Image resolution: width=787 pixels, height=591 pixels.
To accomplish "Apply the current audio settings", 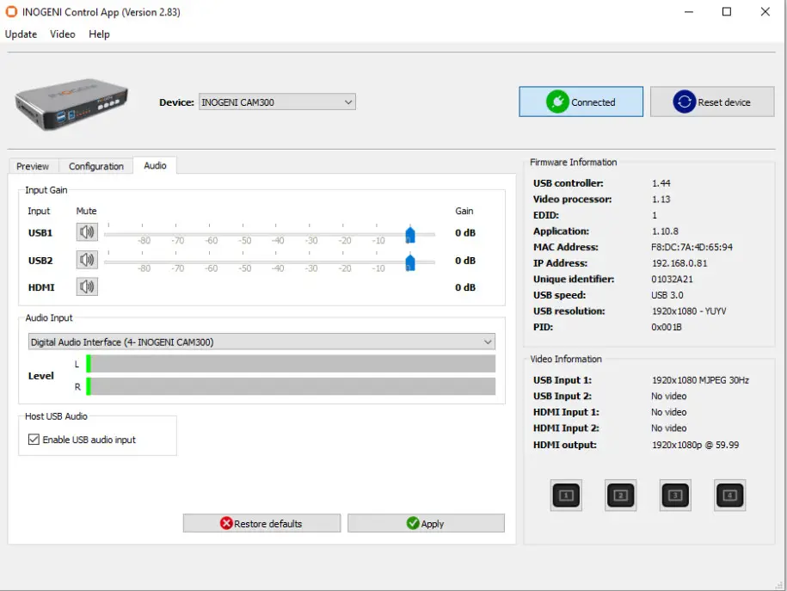I will (x=426, y=523).
